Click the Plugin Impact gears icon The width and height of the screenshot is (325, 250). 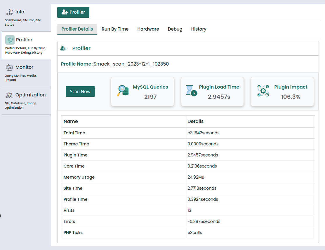(x=263, y=91)
